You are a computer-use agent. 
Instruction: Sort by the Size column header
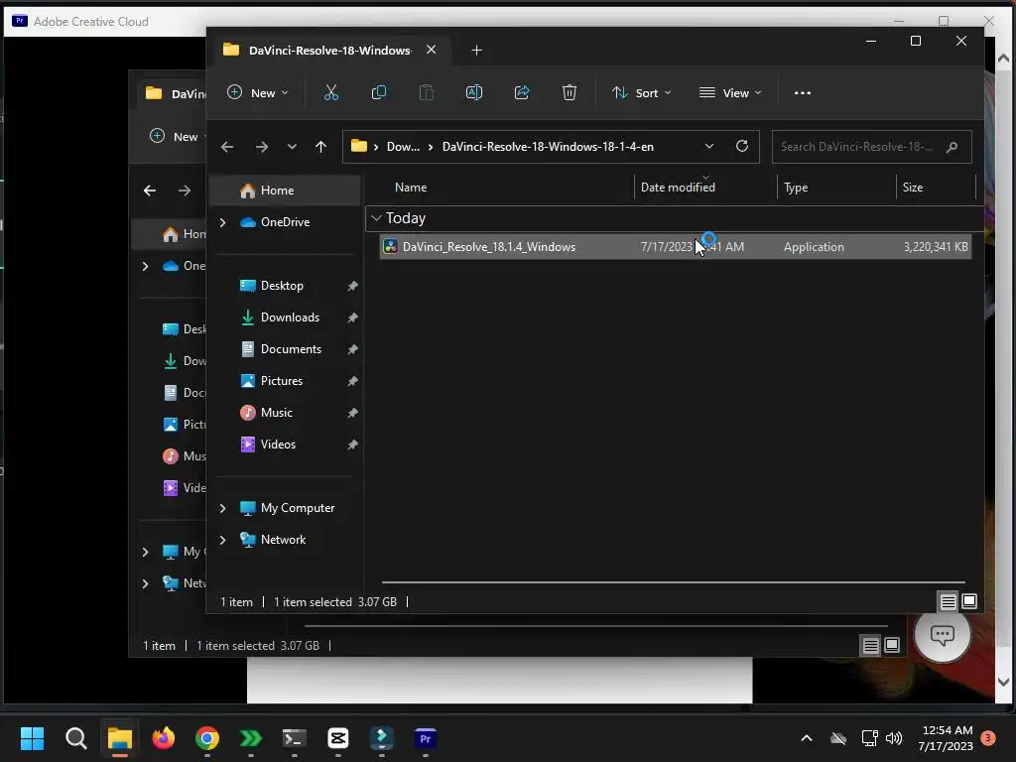[x=913, y=188]
